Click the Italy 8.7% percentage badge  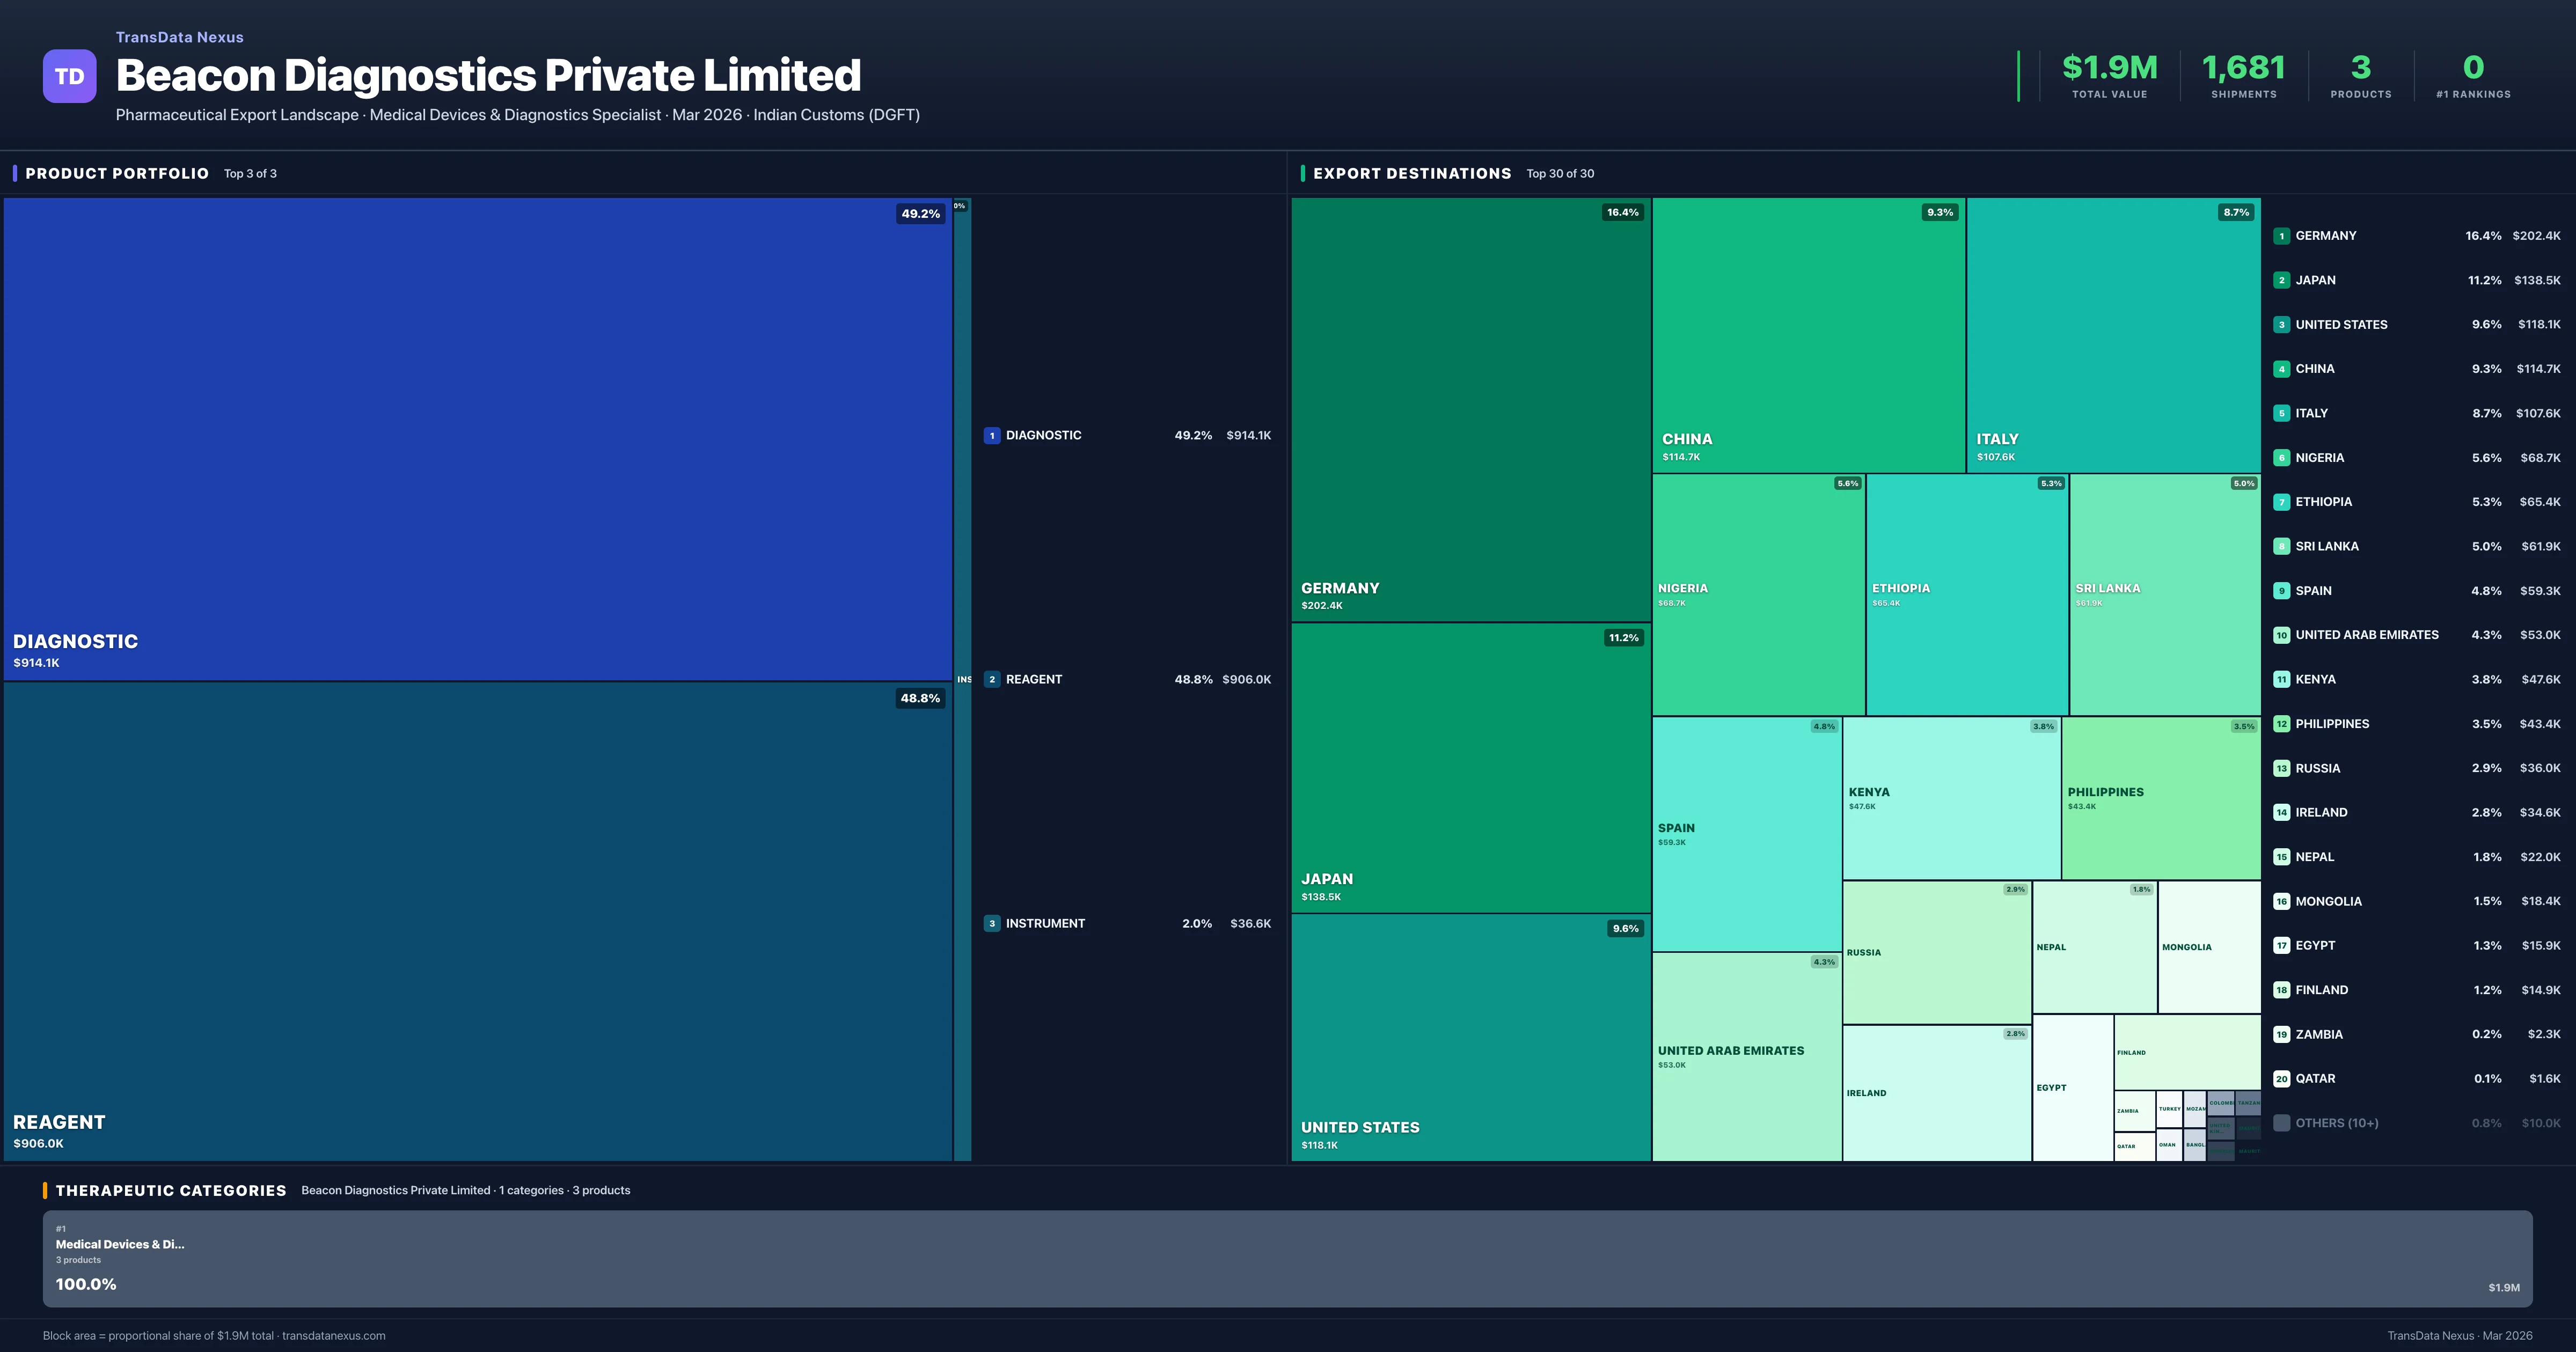[x=2235, y=212]
